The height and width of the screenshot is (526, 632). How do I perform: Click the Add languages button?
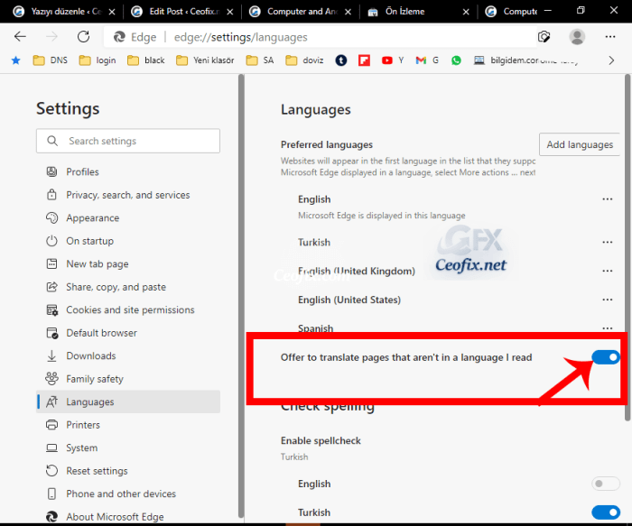click(x=580, y=144)
